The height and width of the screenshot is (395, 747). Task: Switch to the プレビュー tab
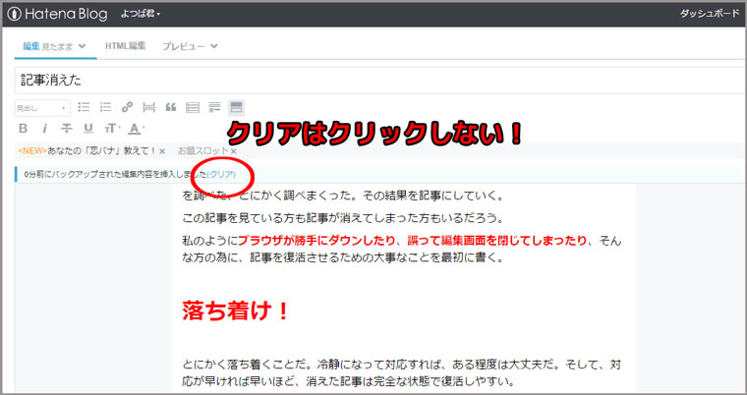(190, 46)
